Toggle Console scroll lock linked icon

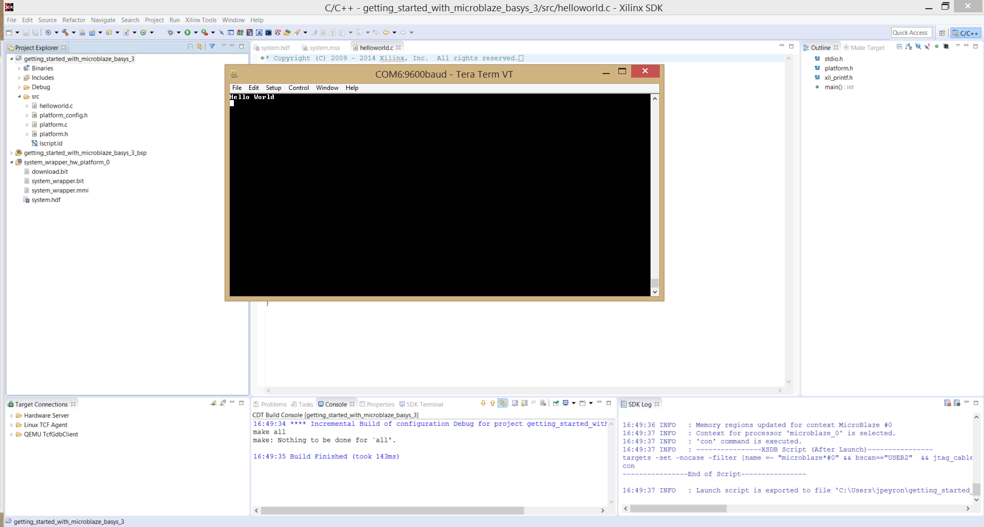(502, 403)
